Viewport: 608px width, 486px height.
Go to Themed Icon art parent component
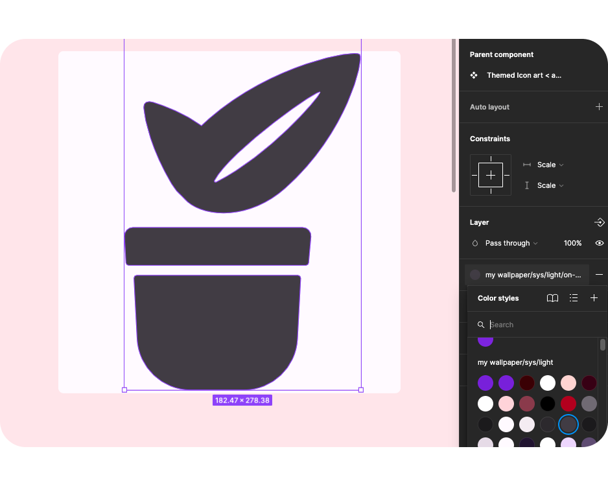pos(524,75)
